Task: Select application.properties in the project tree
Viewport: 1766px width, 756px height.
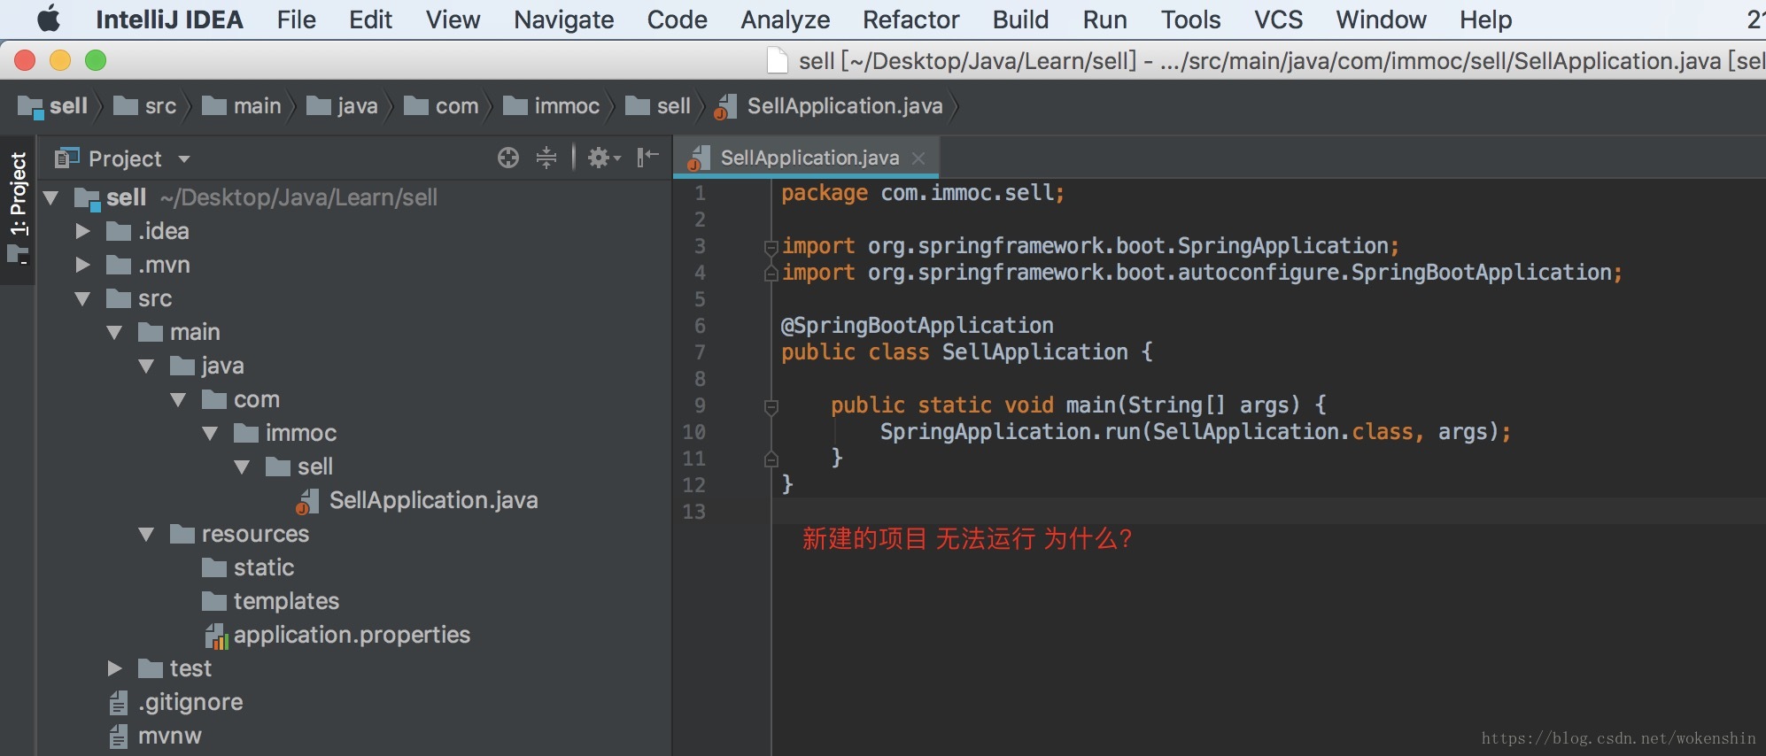Action: pyautogui.click(x=352, y=635)
